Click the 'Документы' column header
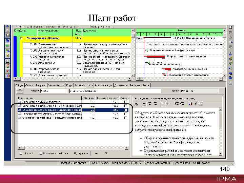This screenshot has height=183, width=244. [107, 33]
